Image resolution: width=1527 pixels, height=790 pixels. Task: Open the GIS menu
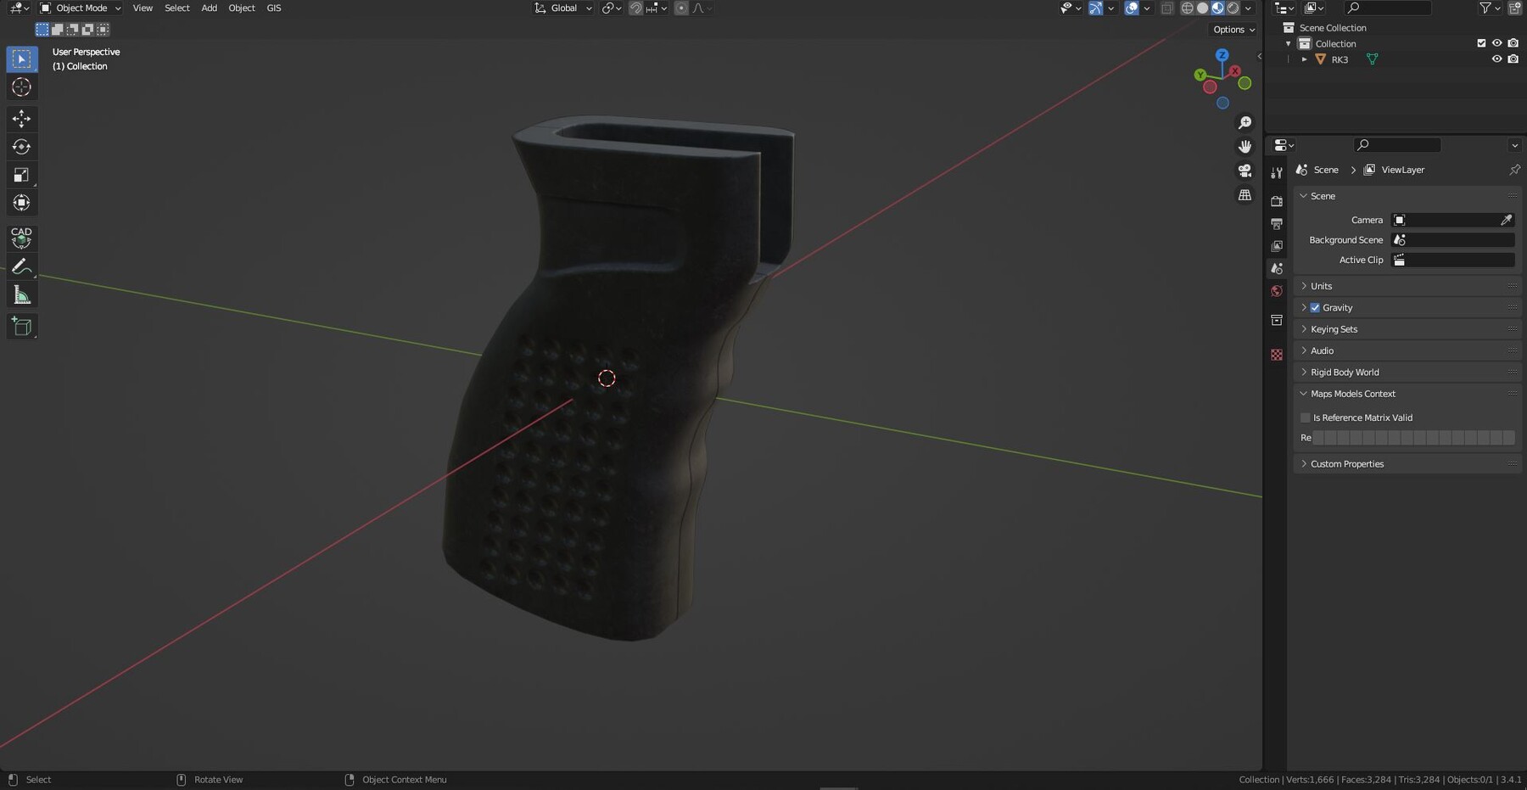[x=273, y=8]
